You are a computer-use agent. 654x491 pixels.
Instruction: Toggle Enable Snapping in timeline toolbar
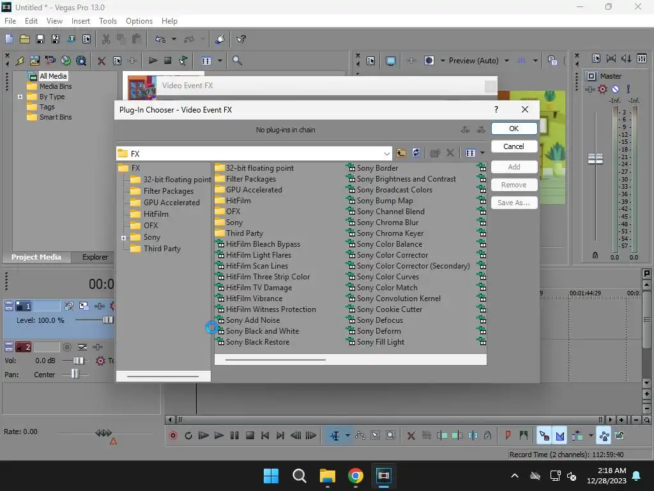[x=544, y=435]
